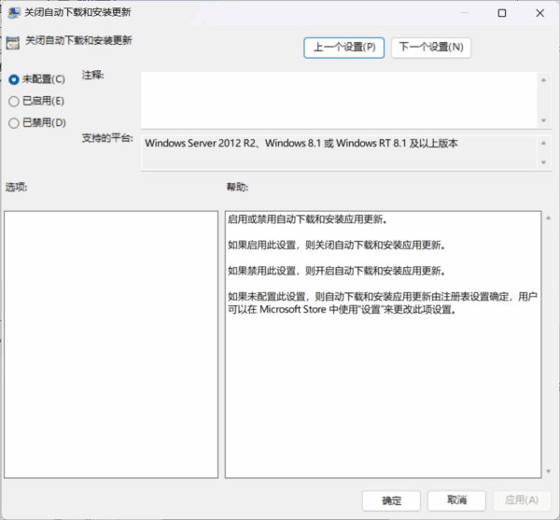The width and height of the screenshot is (560, 520).
Task: Click the up arrow in the 支持的平台 scrollbar
Action: (x=543, y=143)
